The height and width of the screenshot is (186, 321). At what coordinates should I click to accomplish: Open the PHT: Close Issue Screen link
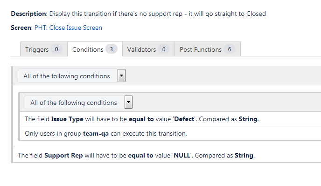[68, 28]
